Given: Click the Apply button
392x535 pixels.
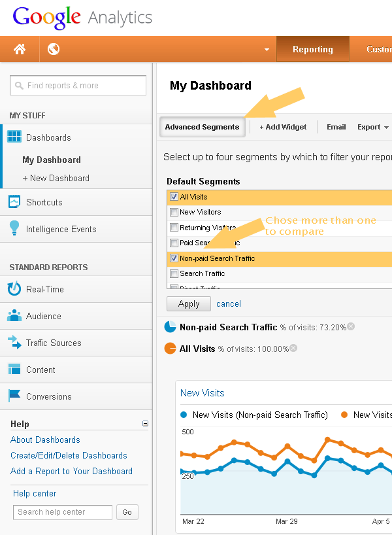Looking at the screenshot, I should [x=189, y=303].
